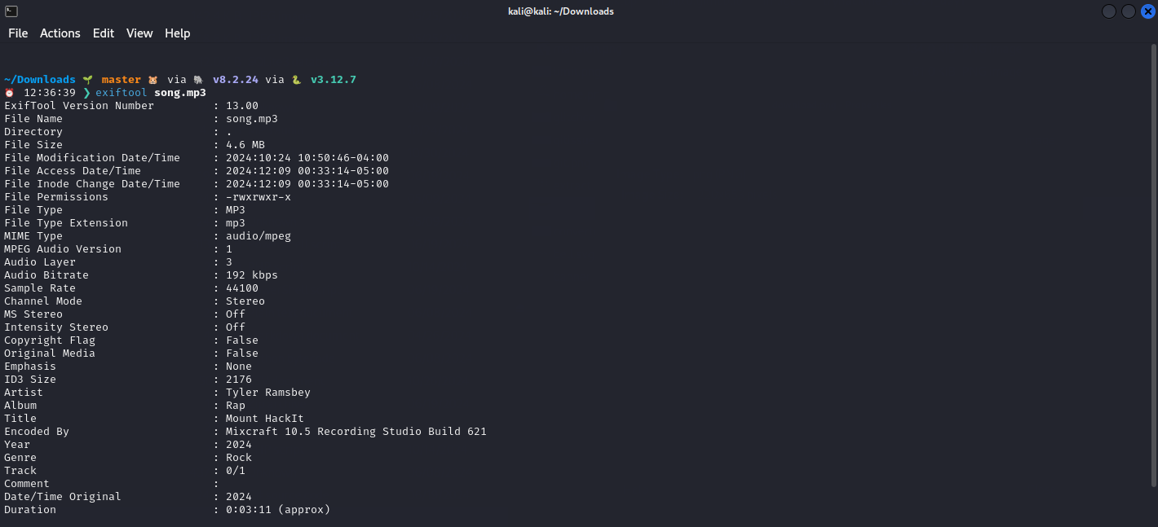Click the Track value 0/1
This screenshot has width=1158, height=527.
click(x=236, y=471)
